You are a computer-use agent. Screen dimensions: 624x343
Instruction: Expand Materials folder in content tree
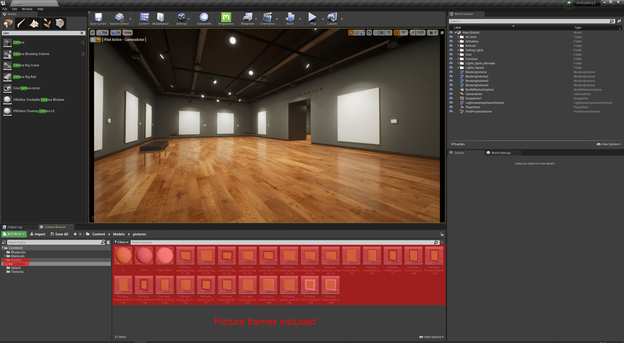5,256
